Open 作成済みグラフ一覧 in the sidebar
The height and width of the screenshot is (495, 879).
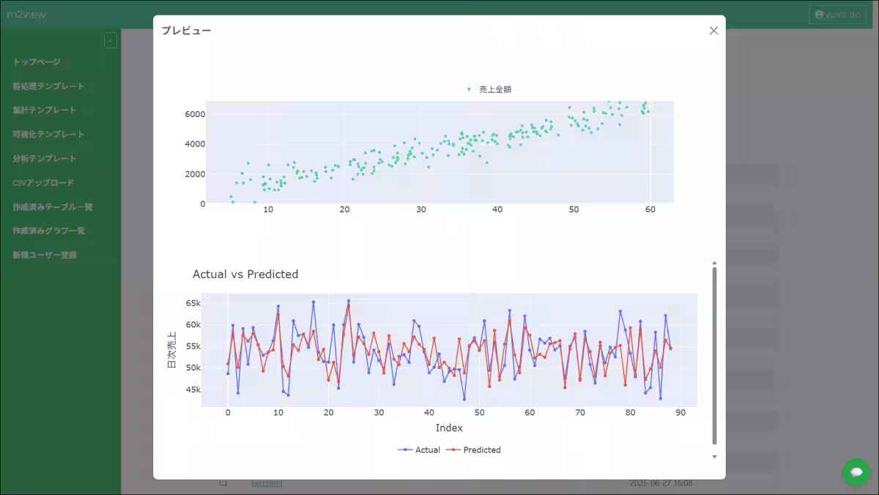click(48, 231)
